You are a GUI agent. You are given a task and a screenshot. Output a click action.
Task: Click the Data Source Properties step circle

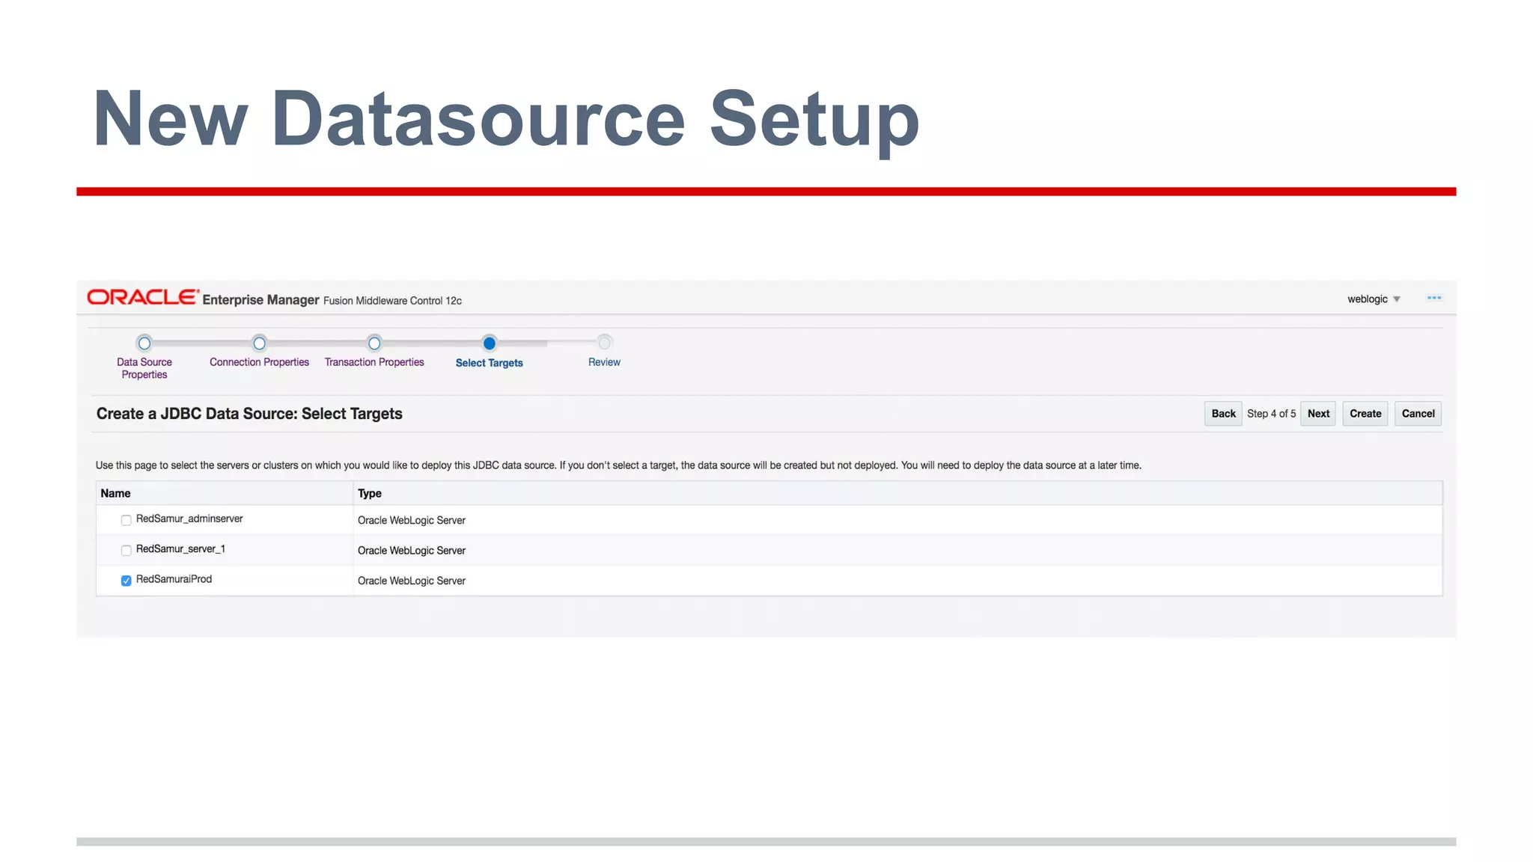(144, 343)
